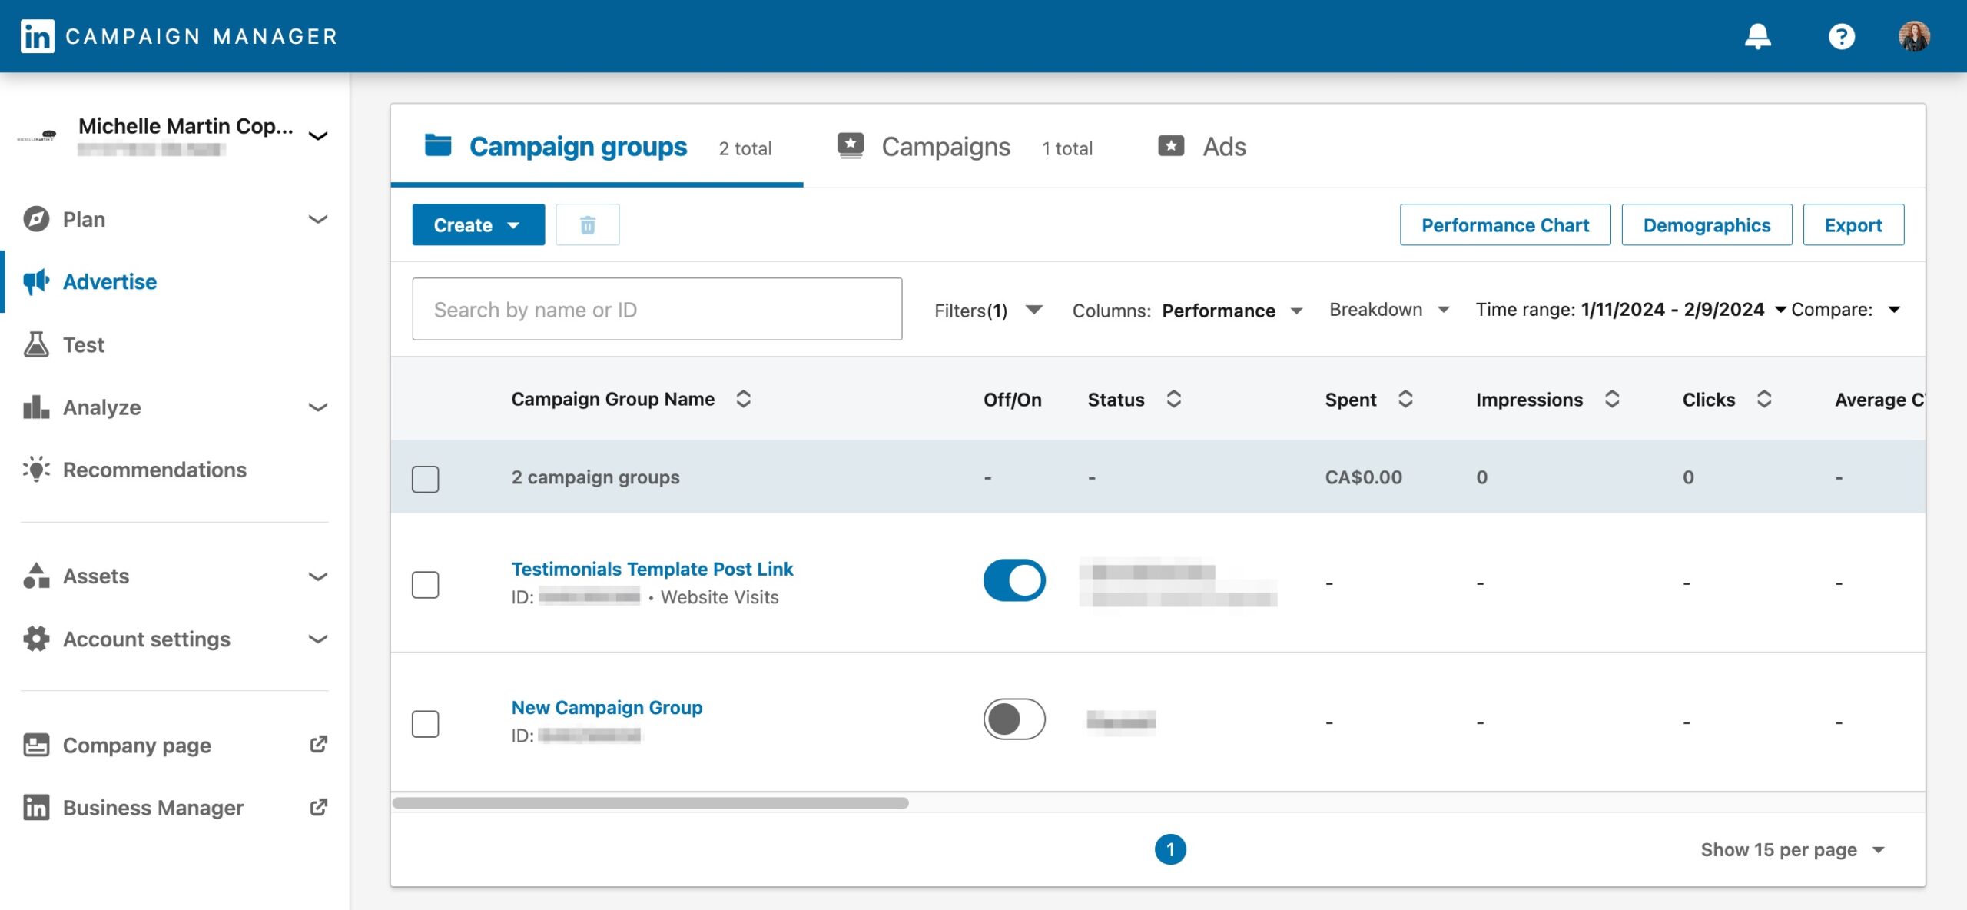The width and height of the screenshot is (1967, 910).
Task: Click the Export button
Action: (x=1853, y=224)
